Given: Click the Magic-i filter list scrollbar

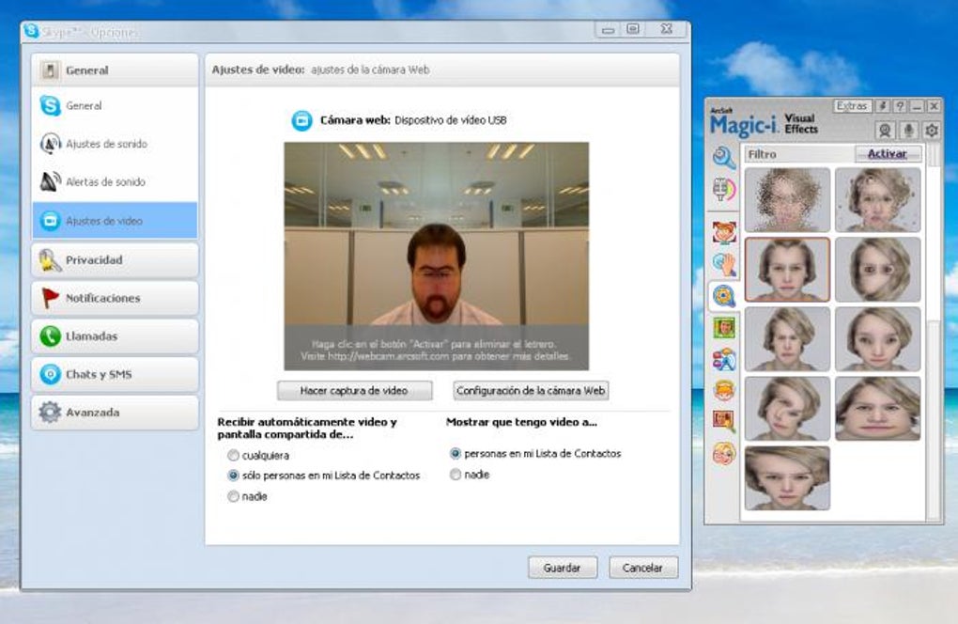Looking at the screenshot, I should point(934,333).
